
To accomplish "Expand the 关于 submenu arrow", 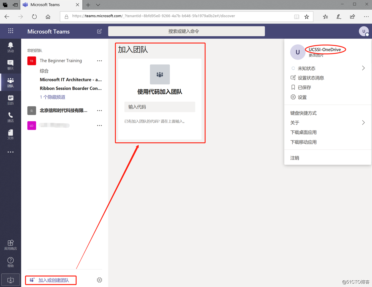I will click(363, 123).
